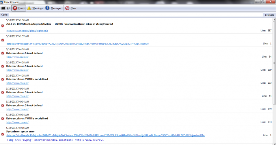The height and width of the screenshot is (145, 276).
Task: Open resource:///modules/gloda/log4moz.js link
Action: (27, 31)
